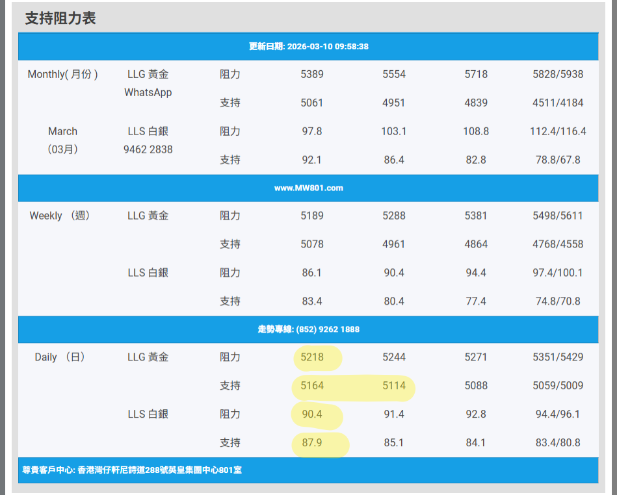Select the highlighted value 5114
This screenshot has height=495, width=617.
click(x=394, y=386)
